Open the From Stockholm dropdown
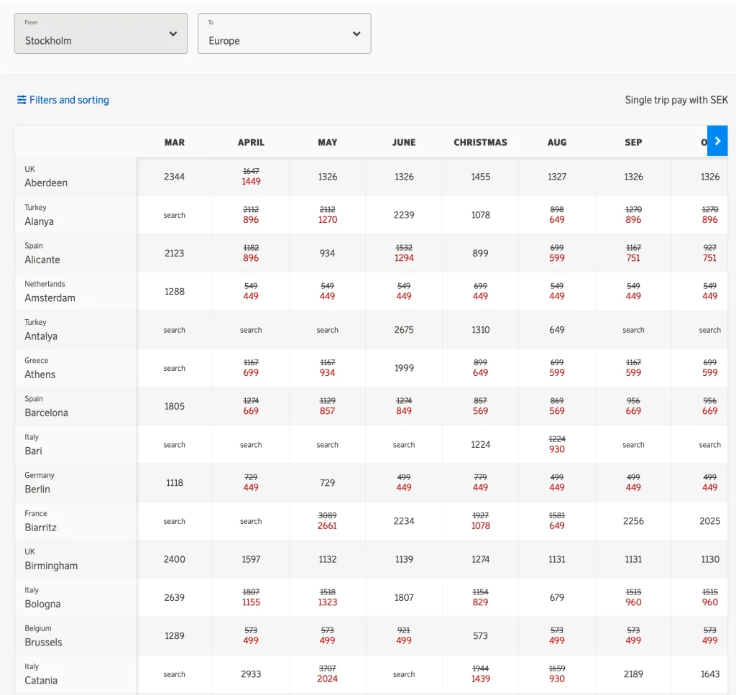 point(101,33)
